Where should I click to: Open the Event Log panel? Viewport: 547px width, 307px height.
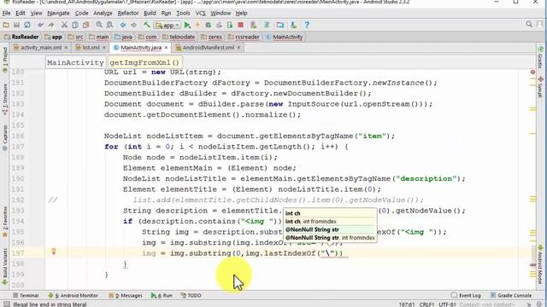pos(466,295)
